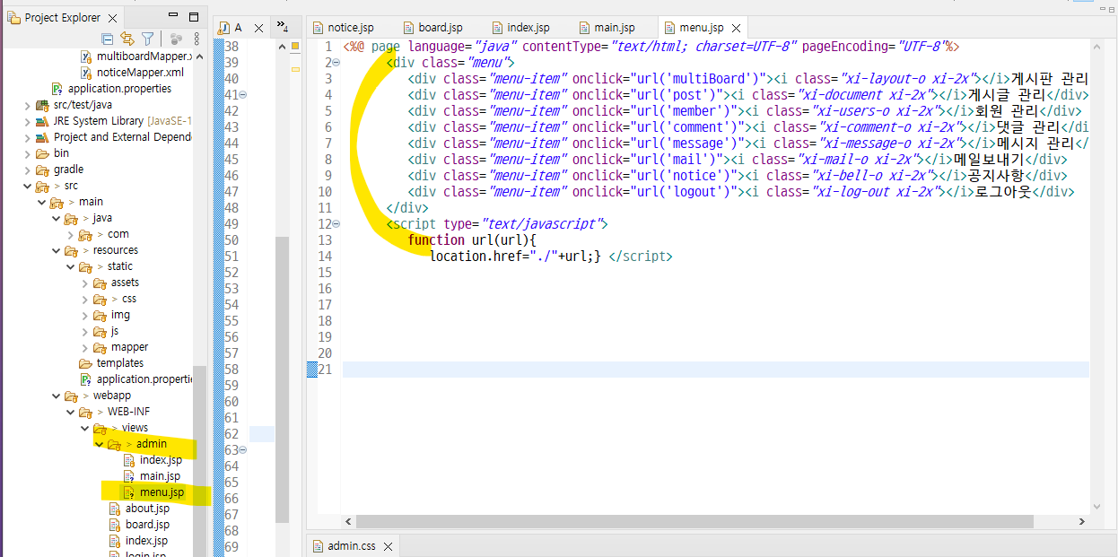Click the yellow warning marker in overview ruler
1118x557 pixels.
pyautogui.click(x=296, y=69)
